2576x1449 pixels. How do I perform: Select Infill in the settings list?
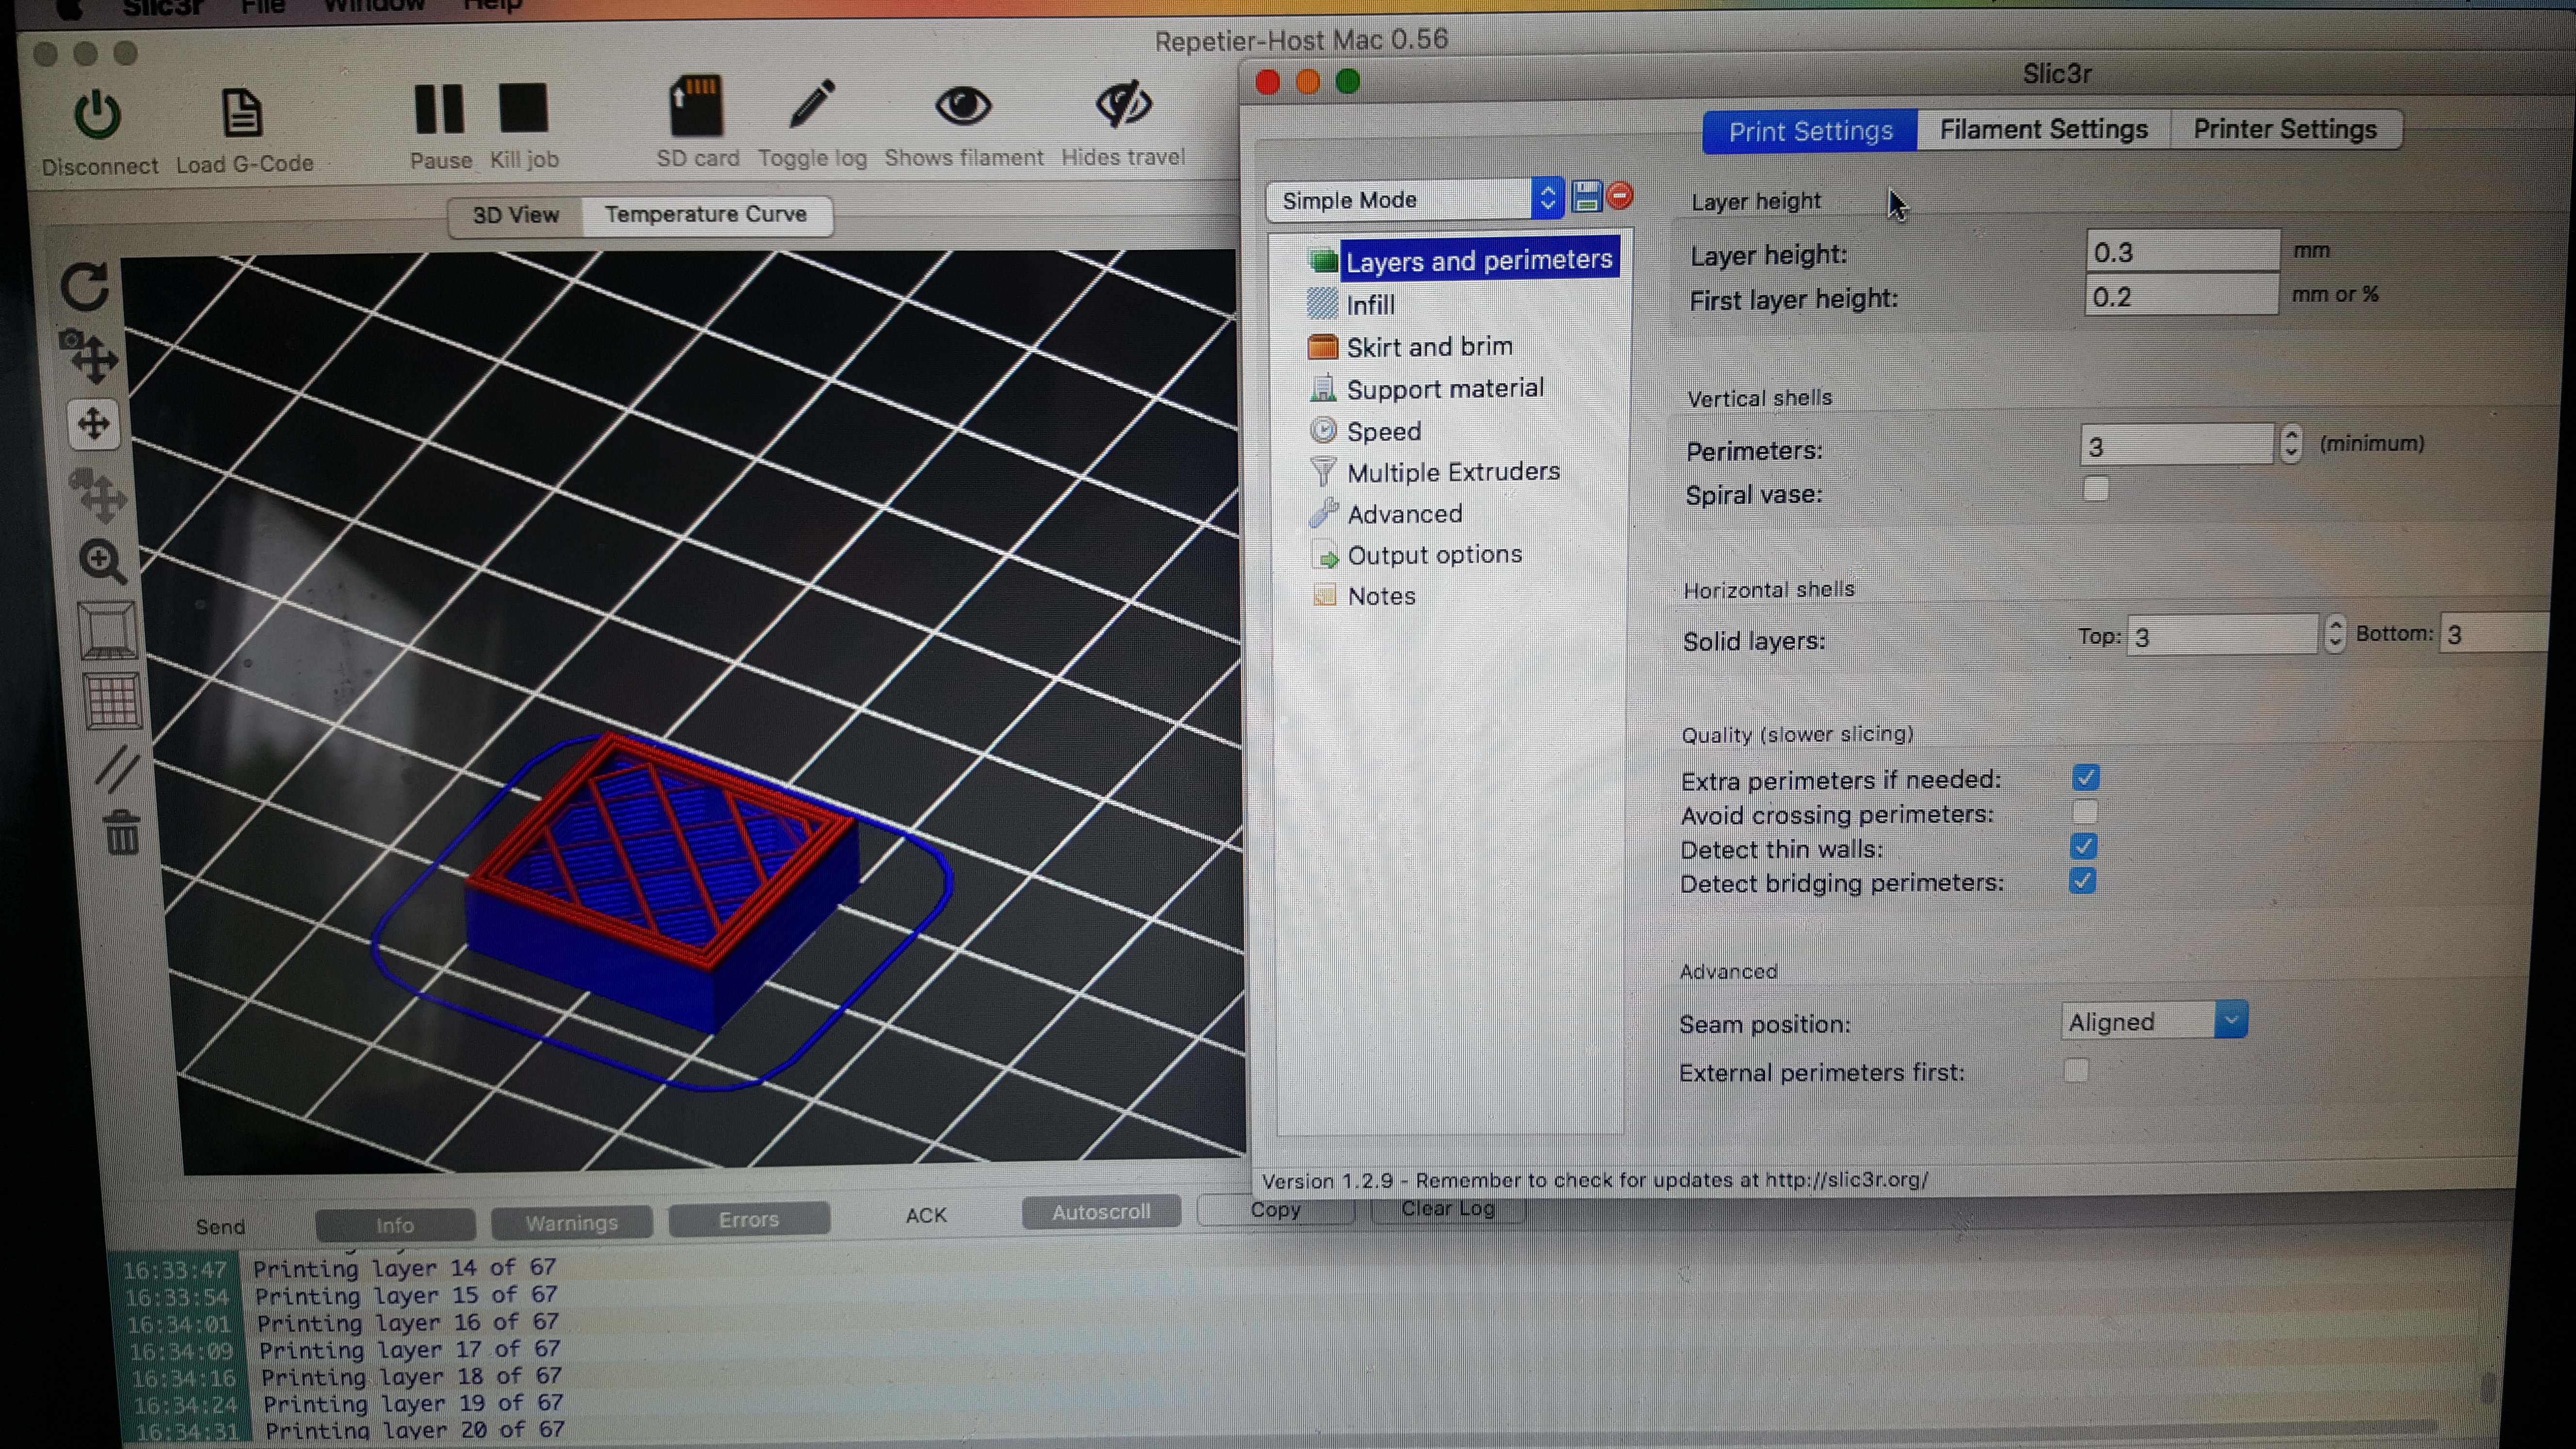click(1370, 305)
